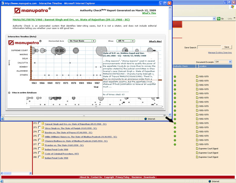
Task: Click the large Supreme Court bubble near 1988
Action: pyautogui.click(x=101, y=51)
